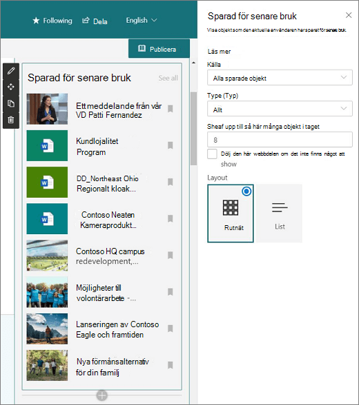Click the Publicera button
The image size is (359, 405).
tap(159, 48)
